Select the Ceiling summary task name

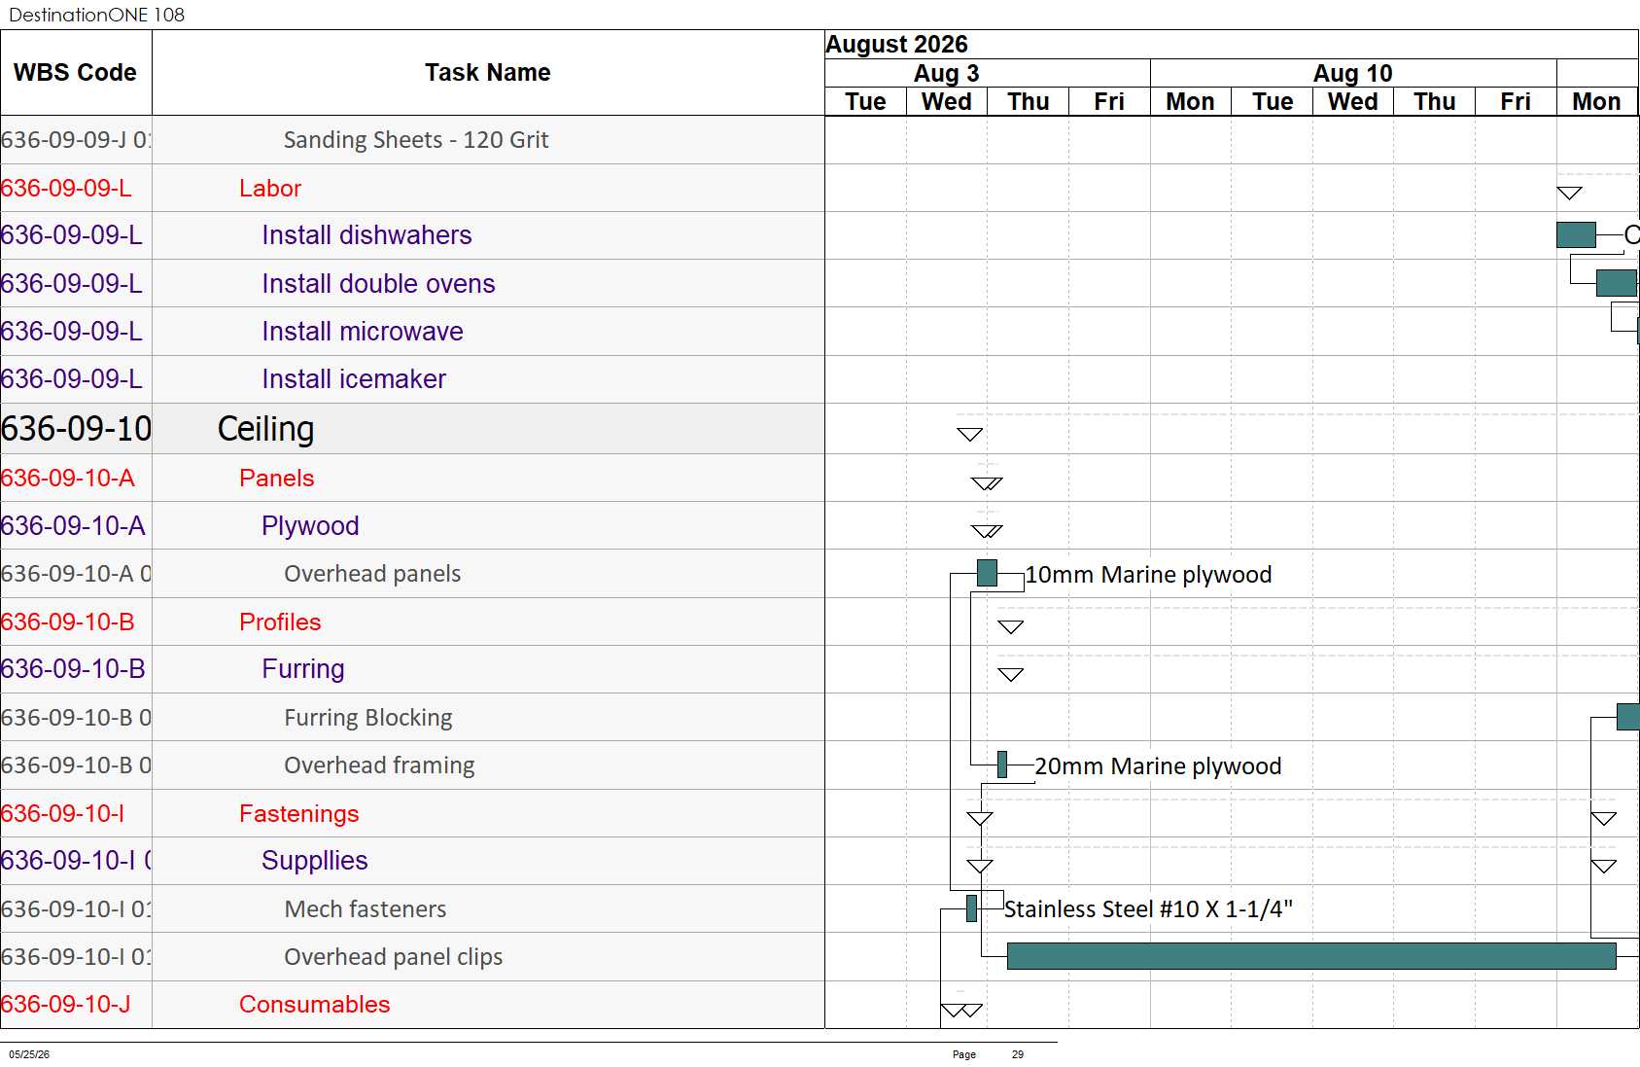[x=265, y=429]
